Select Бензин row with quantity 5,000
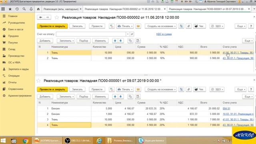This screenshot has width=256, height=144. point(145,108)
